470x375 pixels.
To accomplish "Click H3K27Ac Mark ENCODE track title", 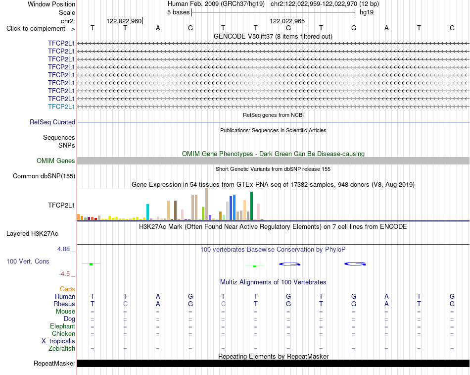I will [x=273, y=226].
